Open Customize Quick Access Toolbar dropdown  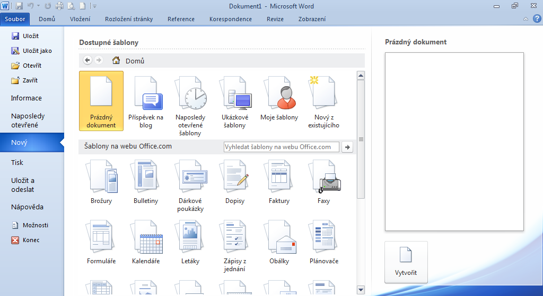point(94,6)
